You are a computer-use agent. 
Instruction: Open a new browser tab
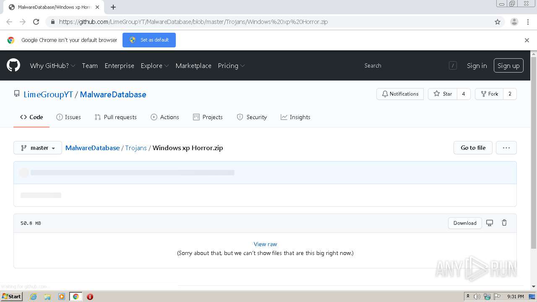113,7
